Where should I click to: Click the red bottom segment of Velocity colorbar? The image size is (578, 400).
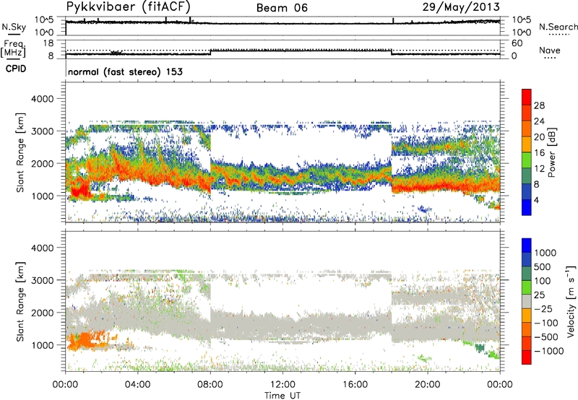[527, 357]
